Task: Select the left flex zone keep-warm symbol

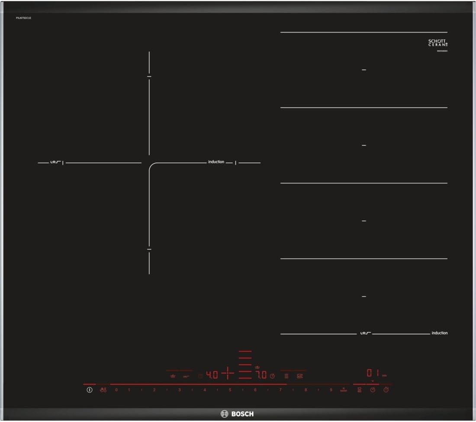Action: pyautogui.click(x=185, y=375)
